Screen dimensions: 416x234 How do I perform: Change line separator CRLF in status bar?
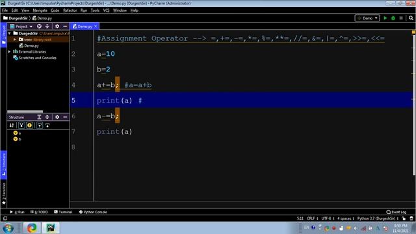[x=312, y=218]
